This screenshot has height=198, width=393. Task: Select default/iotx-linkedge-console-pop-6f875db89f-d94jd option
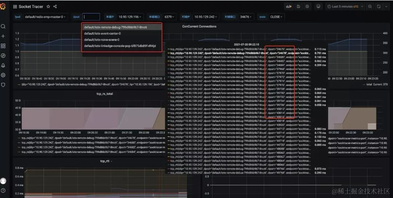(x=122, y=46)
